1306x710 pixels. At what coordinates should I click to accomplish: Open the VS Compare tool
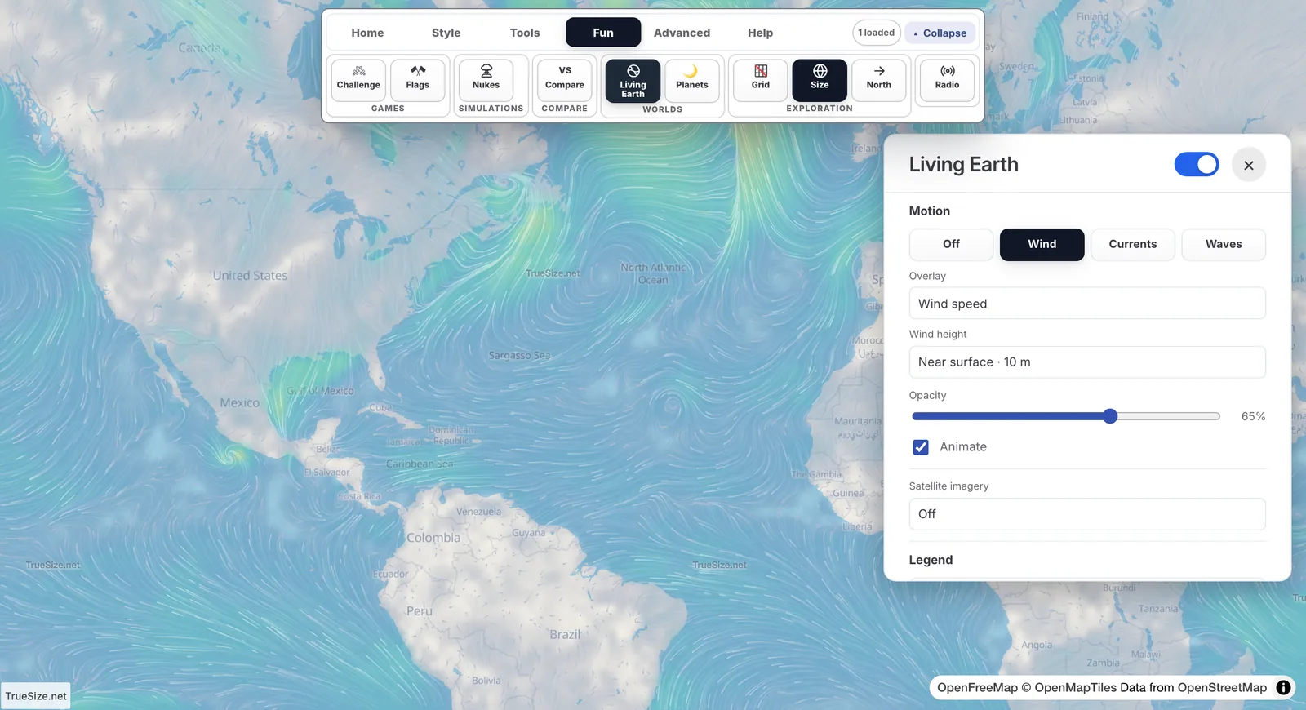pyautogui.click(x=565, y=79)
